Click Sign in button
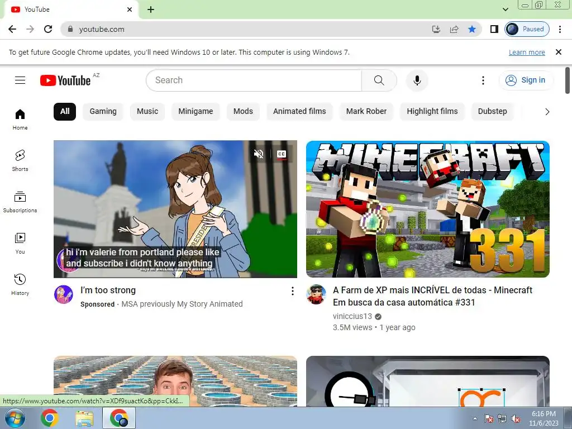This screenshot has width=572, height=429. click(x=526, y=80)
